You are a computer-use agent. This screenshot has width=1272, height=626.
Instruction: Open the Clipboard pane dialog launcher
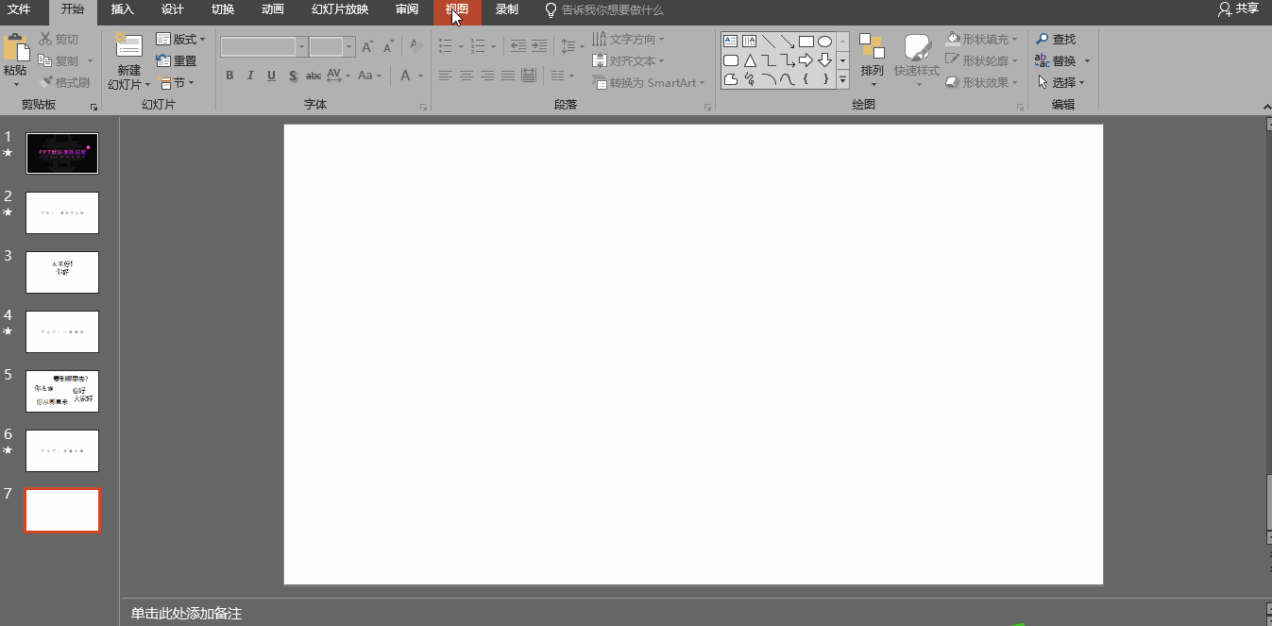(93, 108)
